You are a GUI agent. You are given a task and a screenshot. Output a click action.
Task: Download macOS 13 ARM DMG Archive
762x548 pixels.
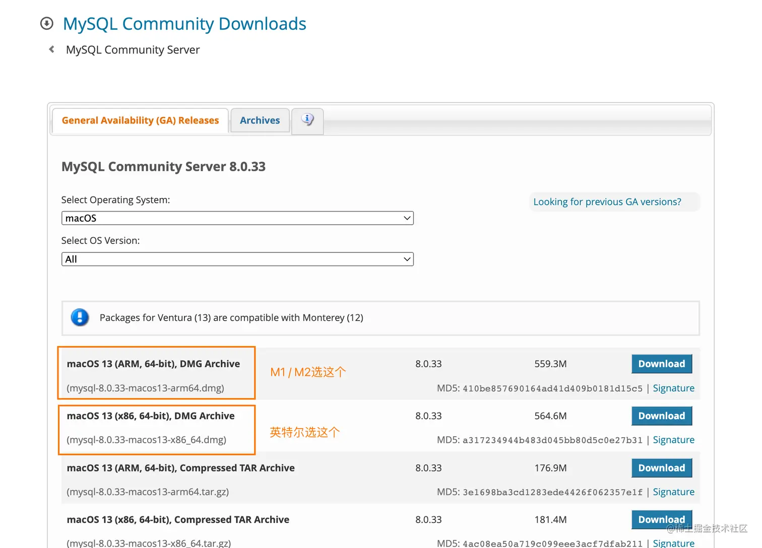tap(662, 364)
